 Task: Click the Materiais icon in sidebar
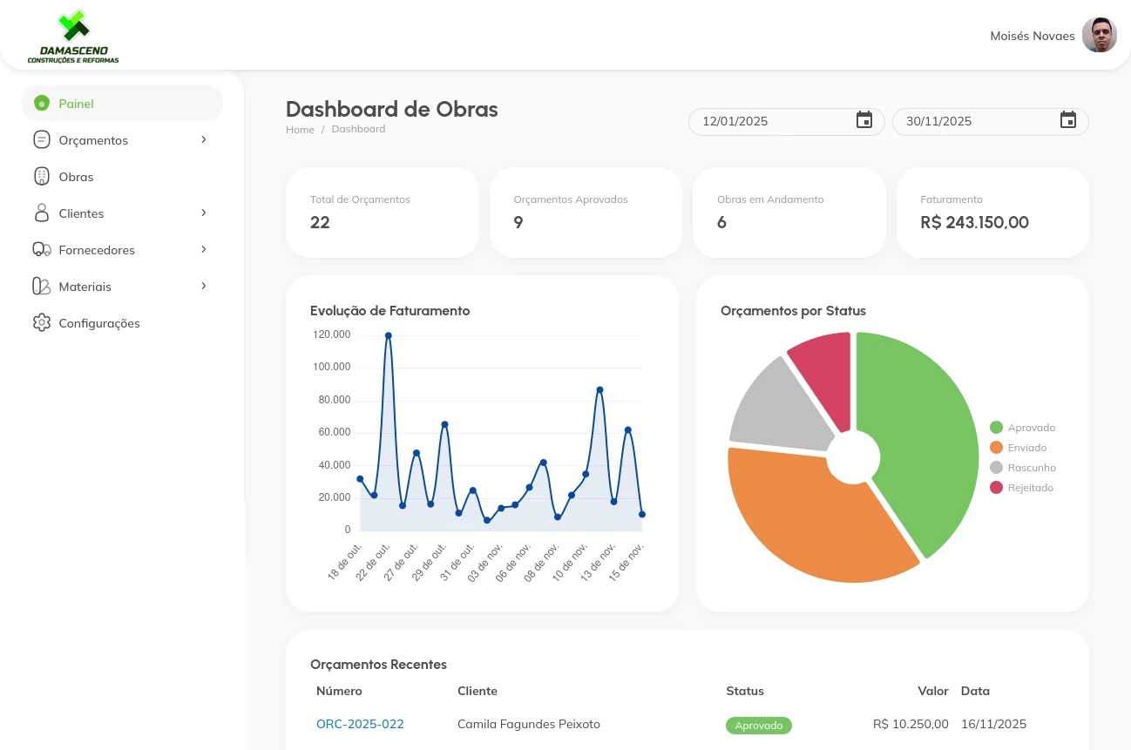click(x=42, y=287)
